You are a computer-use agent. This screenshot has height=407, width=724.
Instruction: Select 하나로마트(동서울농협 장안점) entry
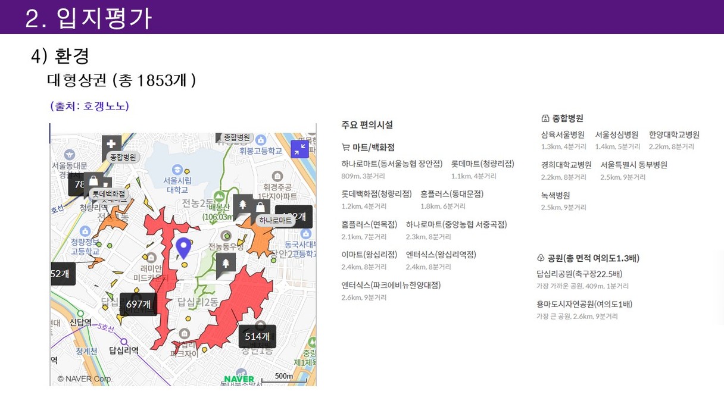(x=392, y=164)
